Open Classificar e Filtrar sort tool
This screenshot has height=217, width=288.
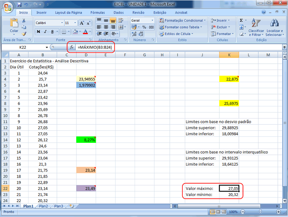[256, 27]
